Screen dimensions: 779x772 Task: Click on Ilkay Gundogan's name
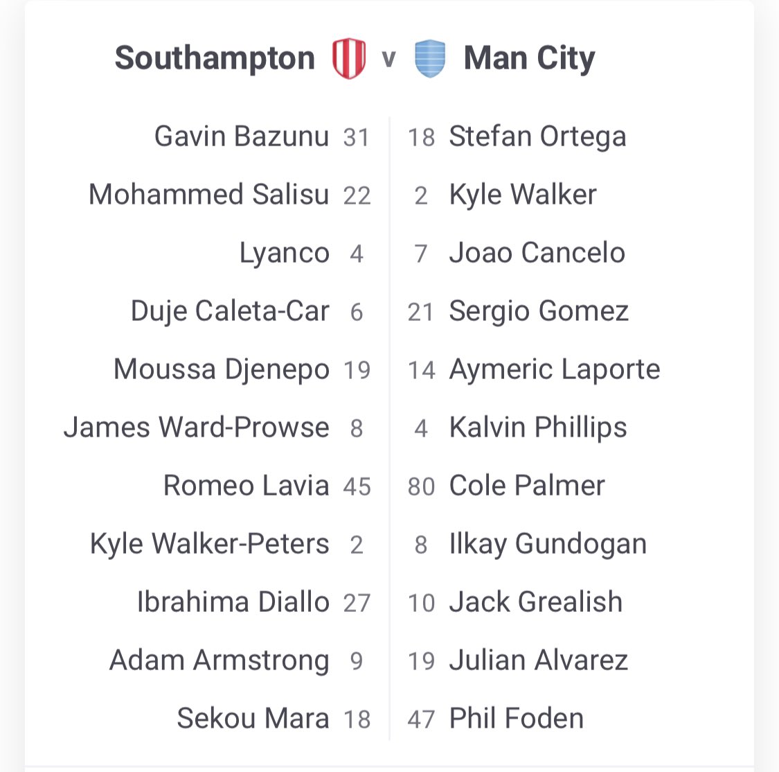[x=548, y=544]
